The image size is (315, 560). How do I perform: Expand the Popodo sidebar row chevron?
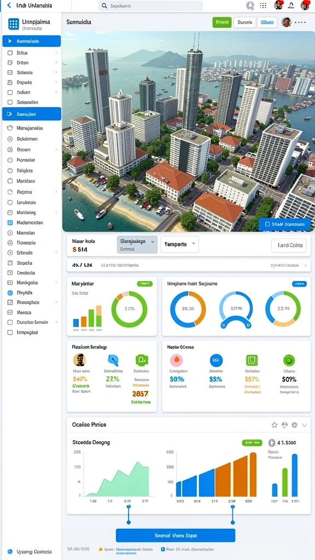click(x=56, y=83)
